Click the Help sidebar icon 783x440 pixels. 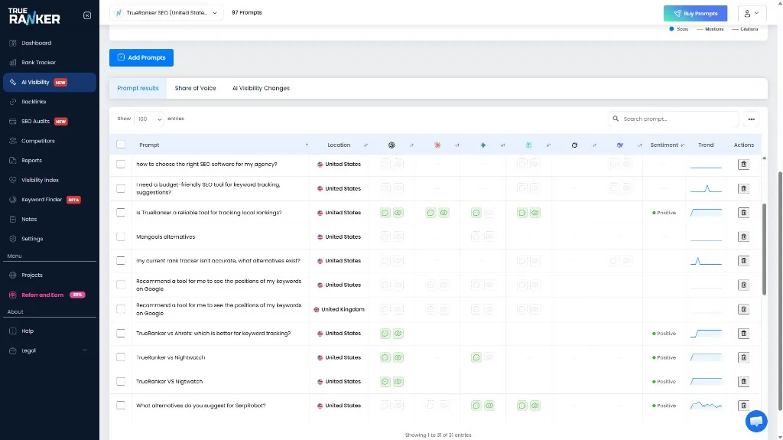pos(13,331)
